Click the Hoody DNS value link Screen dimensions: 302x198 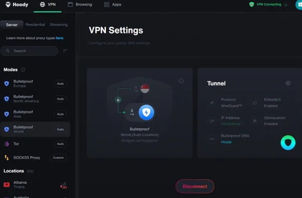click(226, 142)
